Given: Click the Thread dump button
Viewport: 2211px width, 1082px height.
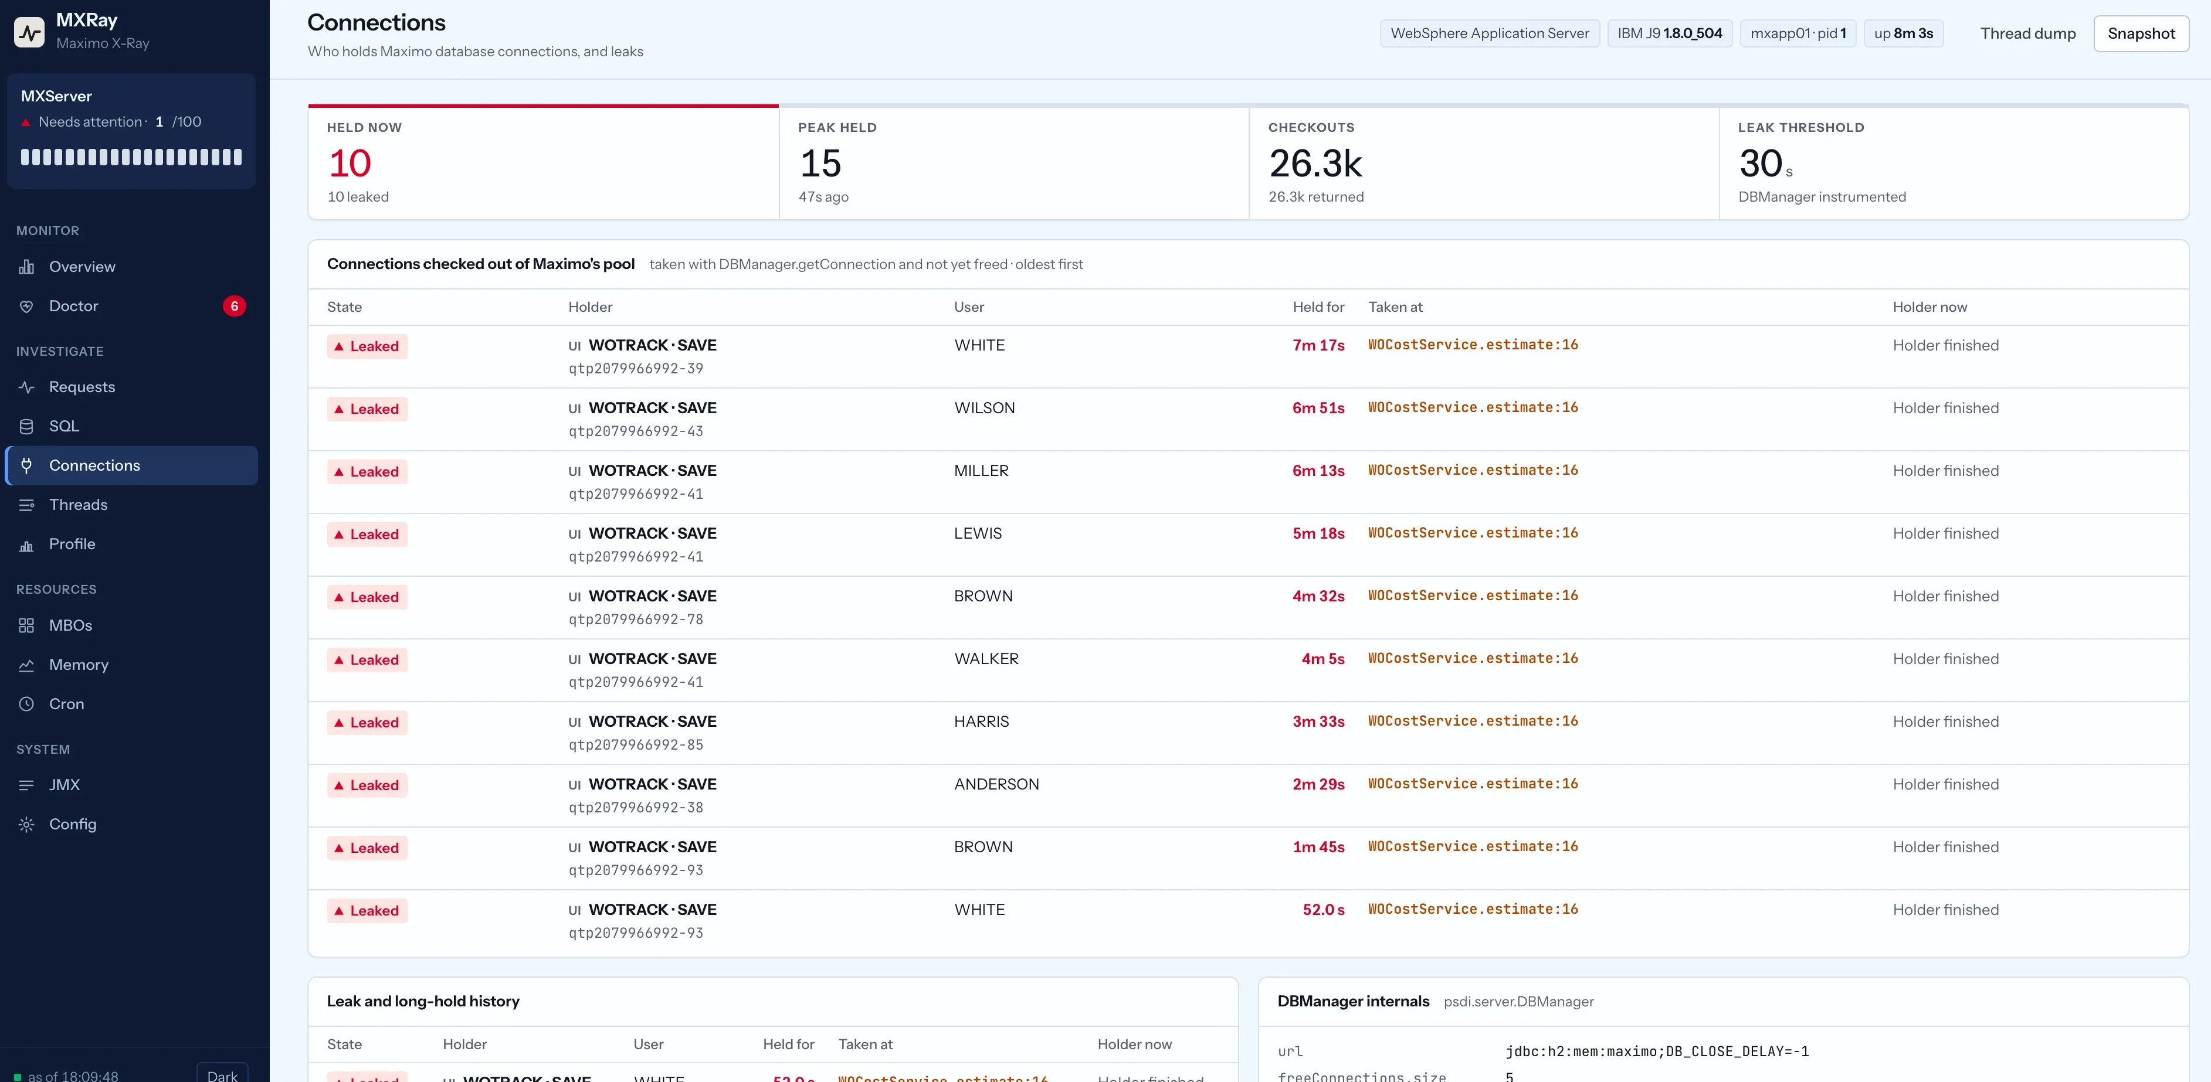Looking at the screenshot, I should pos(2027,33).
